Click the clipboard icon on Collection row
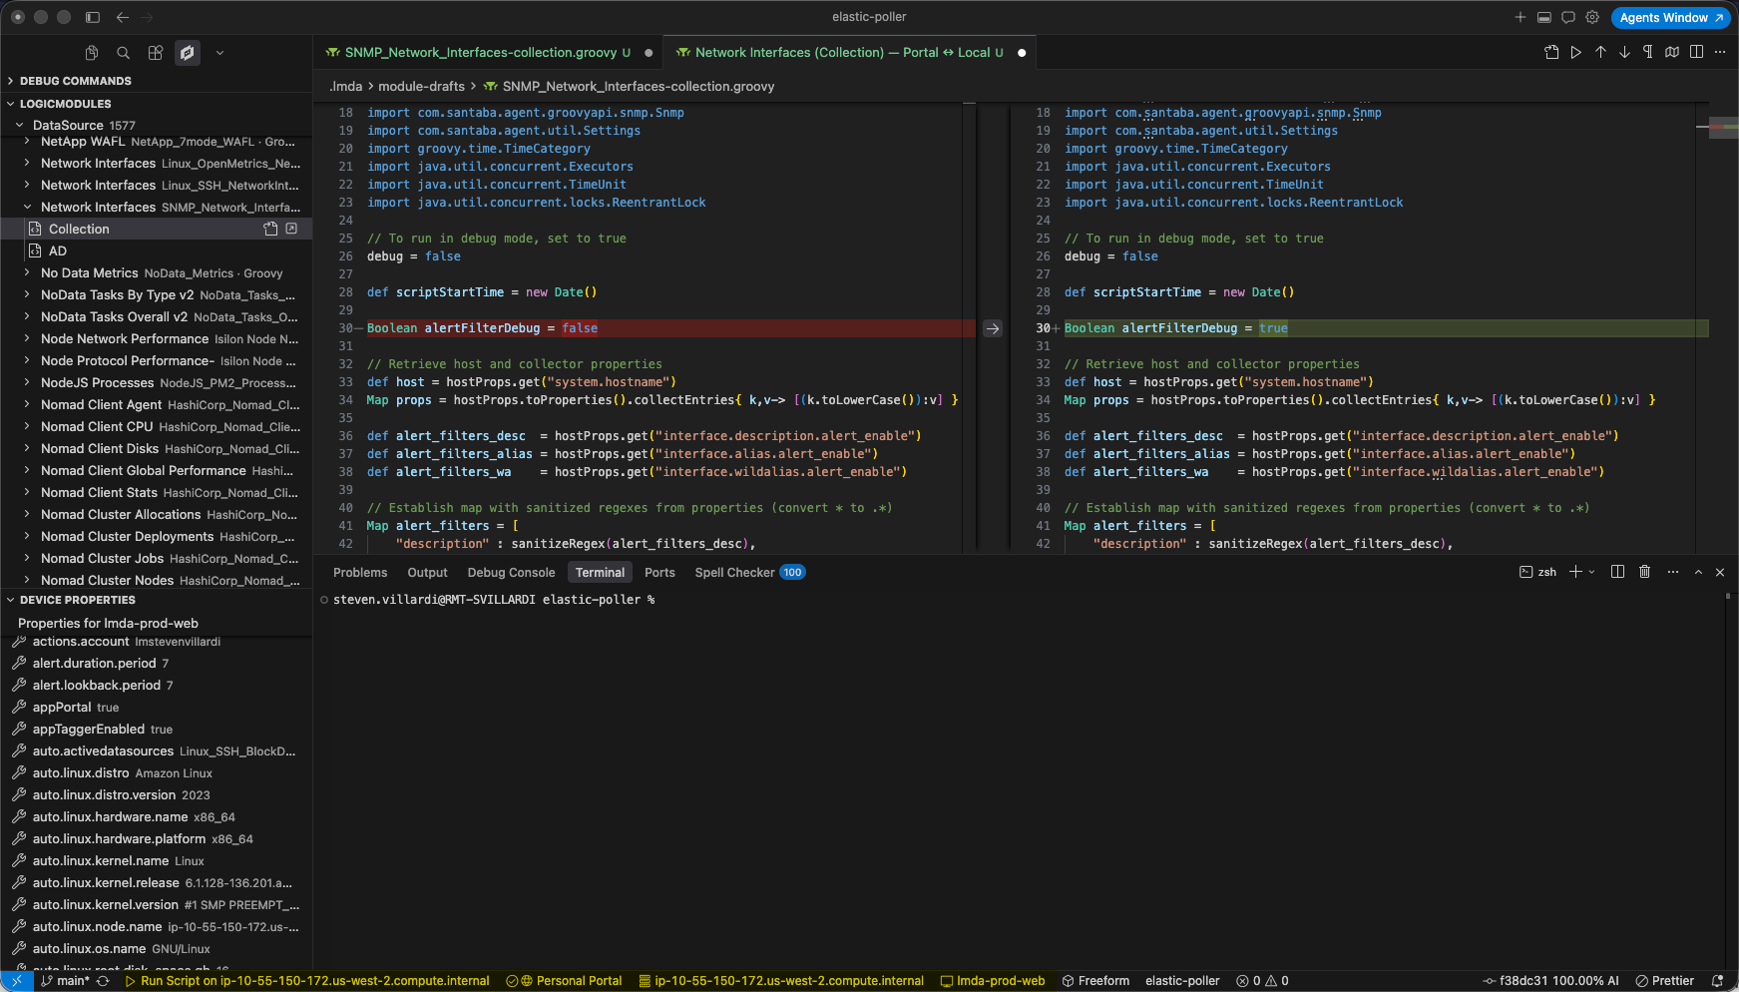Viewport: 1739px width, 992px height. click(x=270, y=230)
